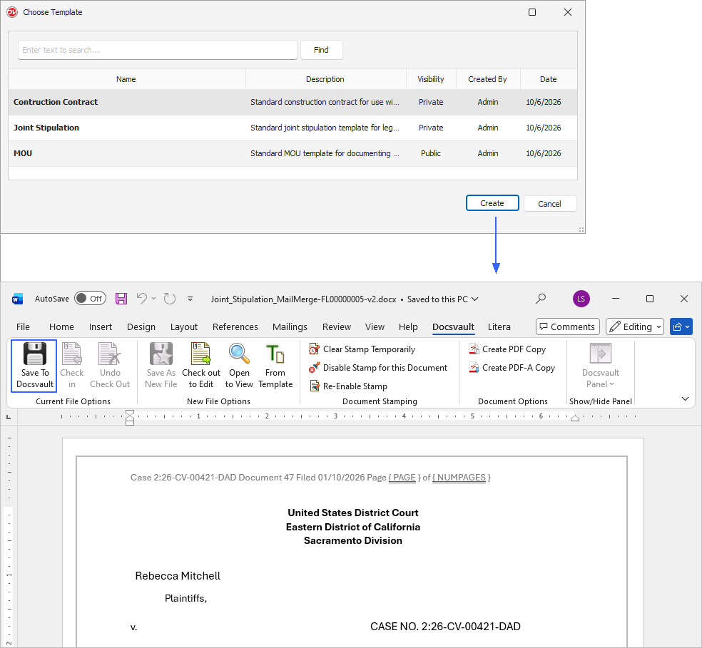Click the Word save disk icon
This screenshot has height=648, width=702.
click(121, 299)
